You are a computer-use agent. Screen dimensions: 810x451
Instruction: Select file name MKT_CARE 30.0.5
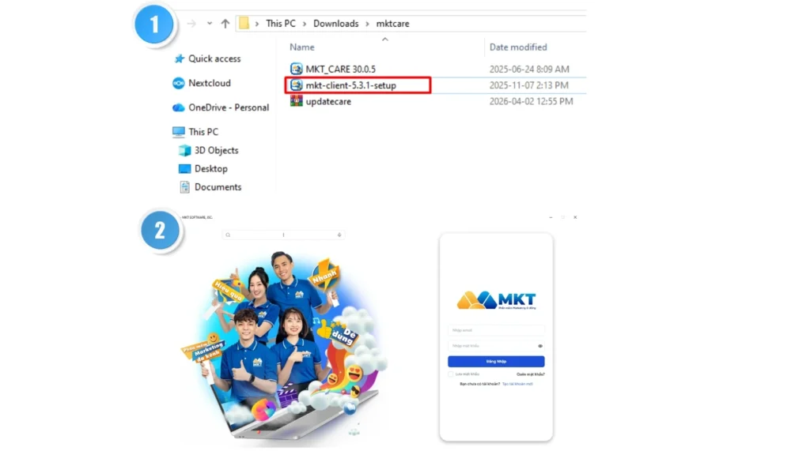[x=340, y=69]
